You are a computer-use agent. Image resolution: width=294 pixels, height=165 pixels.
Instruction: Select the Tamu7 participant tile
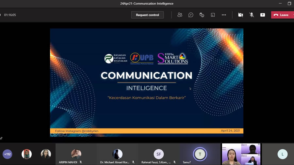pyautogui.click(x=200, y=154)
